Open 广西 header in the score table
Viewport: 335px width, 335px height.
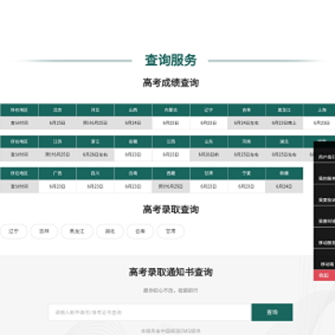click(58, 174)
